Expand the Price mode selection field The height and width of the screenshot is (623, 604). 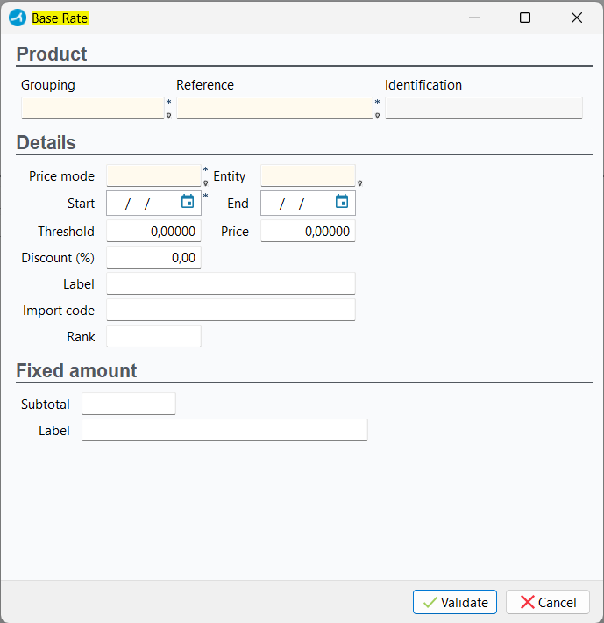[x=153, y=175]
